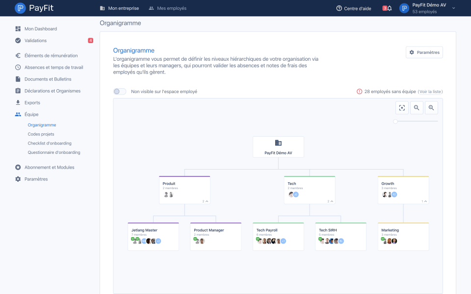Collapse the Produit team children
This screenshot has height=294, width=471.
(x=205, y=201)
